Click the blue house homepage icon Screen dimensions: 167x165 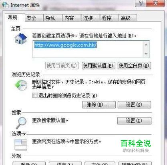pyautogui.click(x=21, y=39)
